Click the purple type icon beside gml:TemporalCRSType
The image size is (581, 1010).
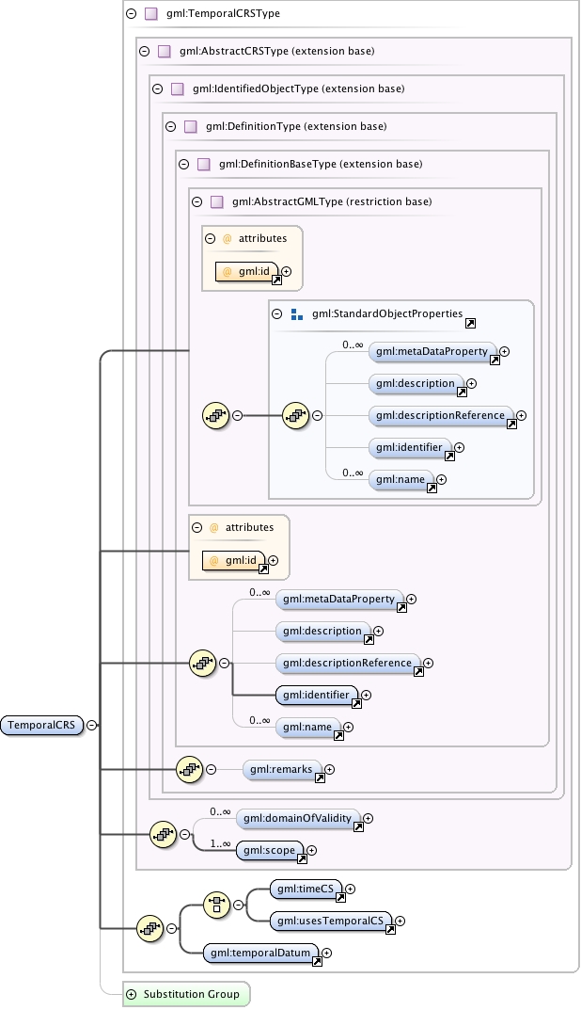pyautogui.click(x=151, y=13)
